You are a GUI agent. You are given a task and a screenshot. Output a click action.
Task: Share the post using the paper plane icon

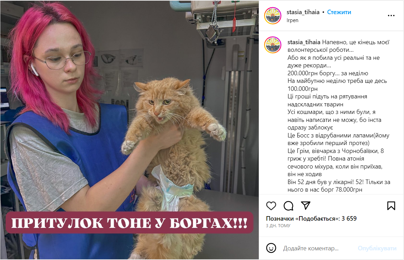[x=306, y=205]
